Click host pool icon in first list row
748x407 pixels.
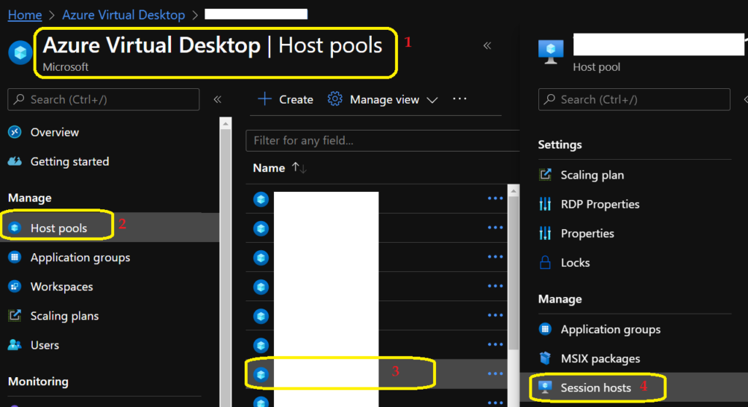pyautogui.click(x=261, y=198)
